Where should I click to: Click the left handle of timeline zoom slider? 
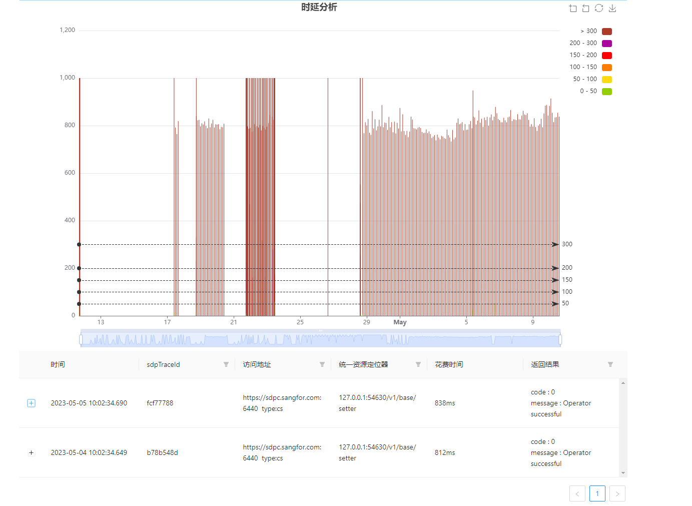point(81,340)
